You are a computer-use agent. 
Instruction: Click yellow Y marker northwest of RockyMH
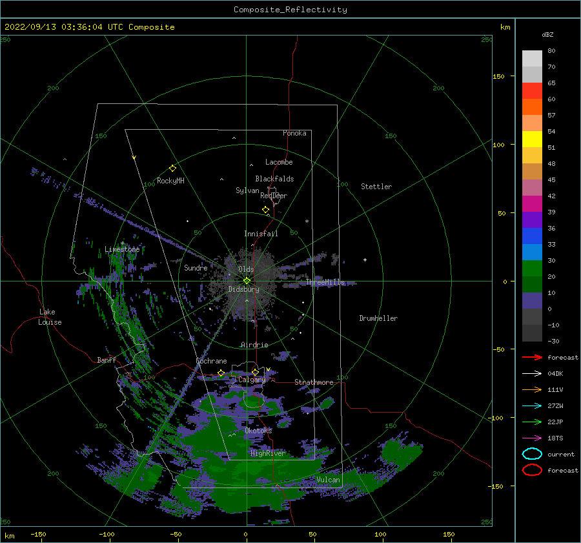(x=134, y=158)
